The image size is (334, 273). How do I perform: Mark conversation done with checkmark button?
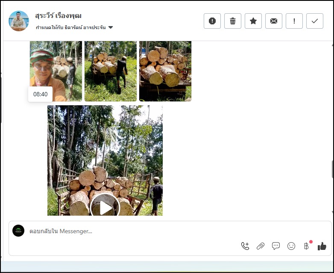coord(315,21)
